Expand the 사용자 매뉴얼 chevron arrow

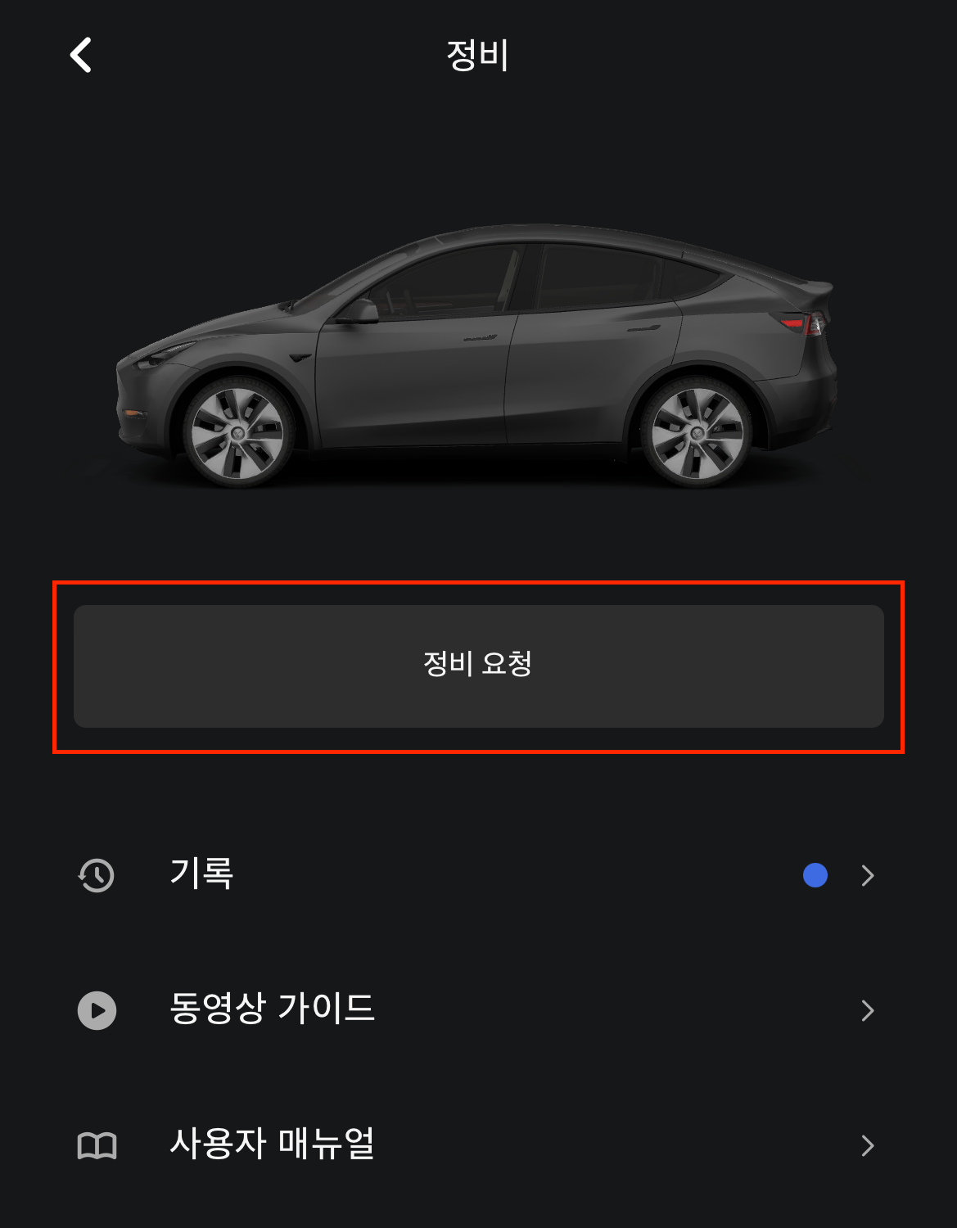(868, 1145)
